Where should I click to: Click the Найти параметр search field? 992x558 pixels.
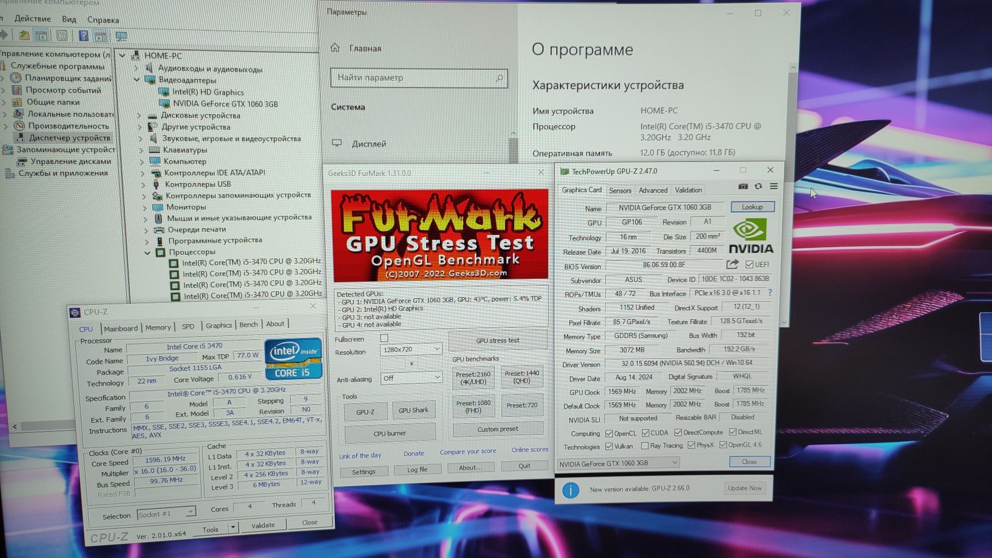tap(419, 78)
